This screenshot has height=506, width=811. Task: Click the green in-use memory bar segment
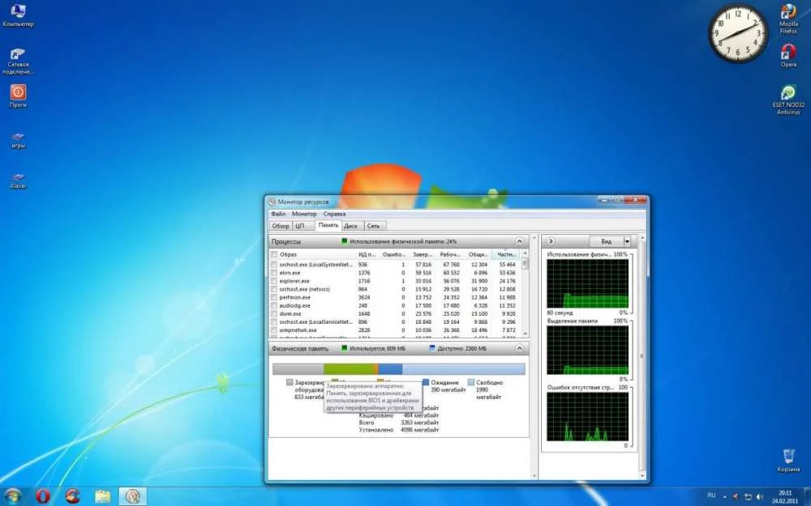coord(349,368)
